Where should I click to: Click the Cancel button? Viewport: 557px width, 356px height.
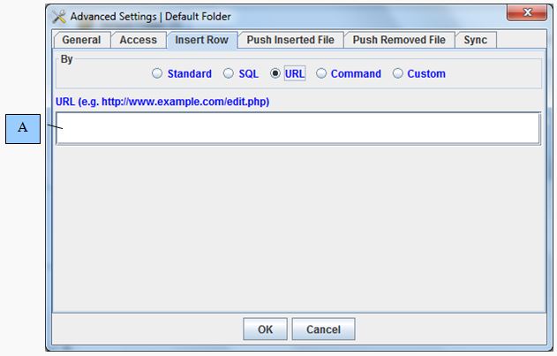323,329
